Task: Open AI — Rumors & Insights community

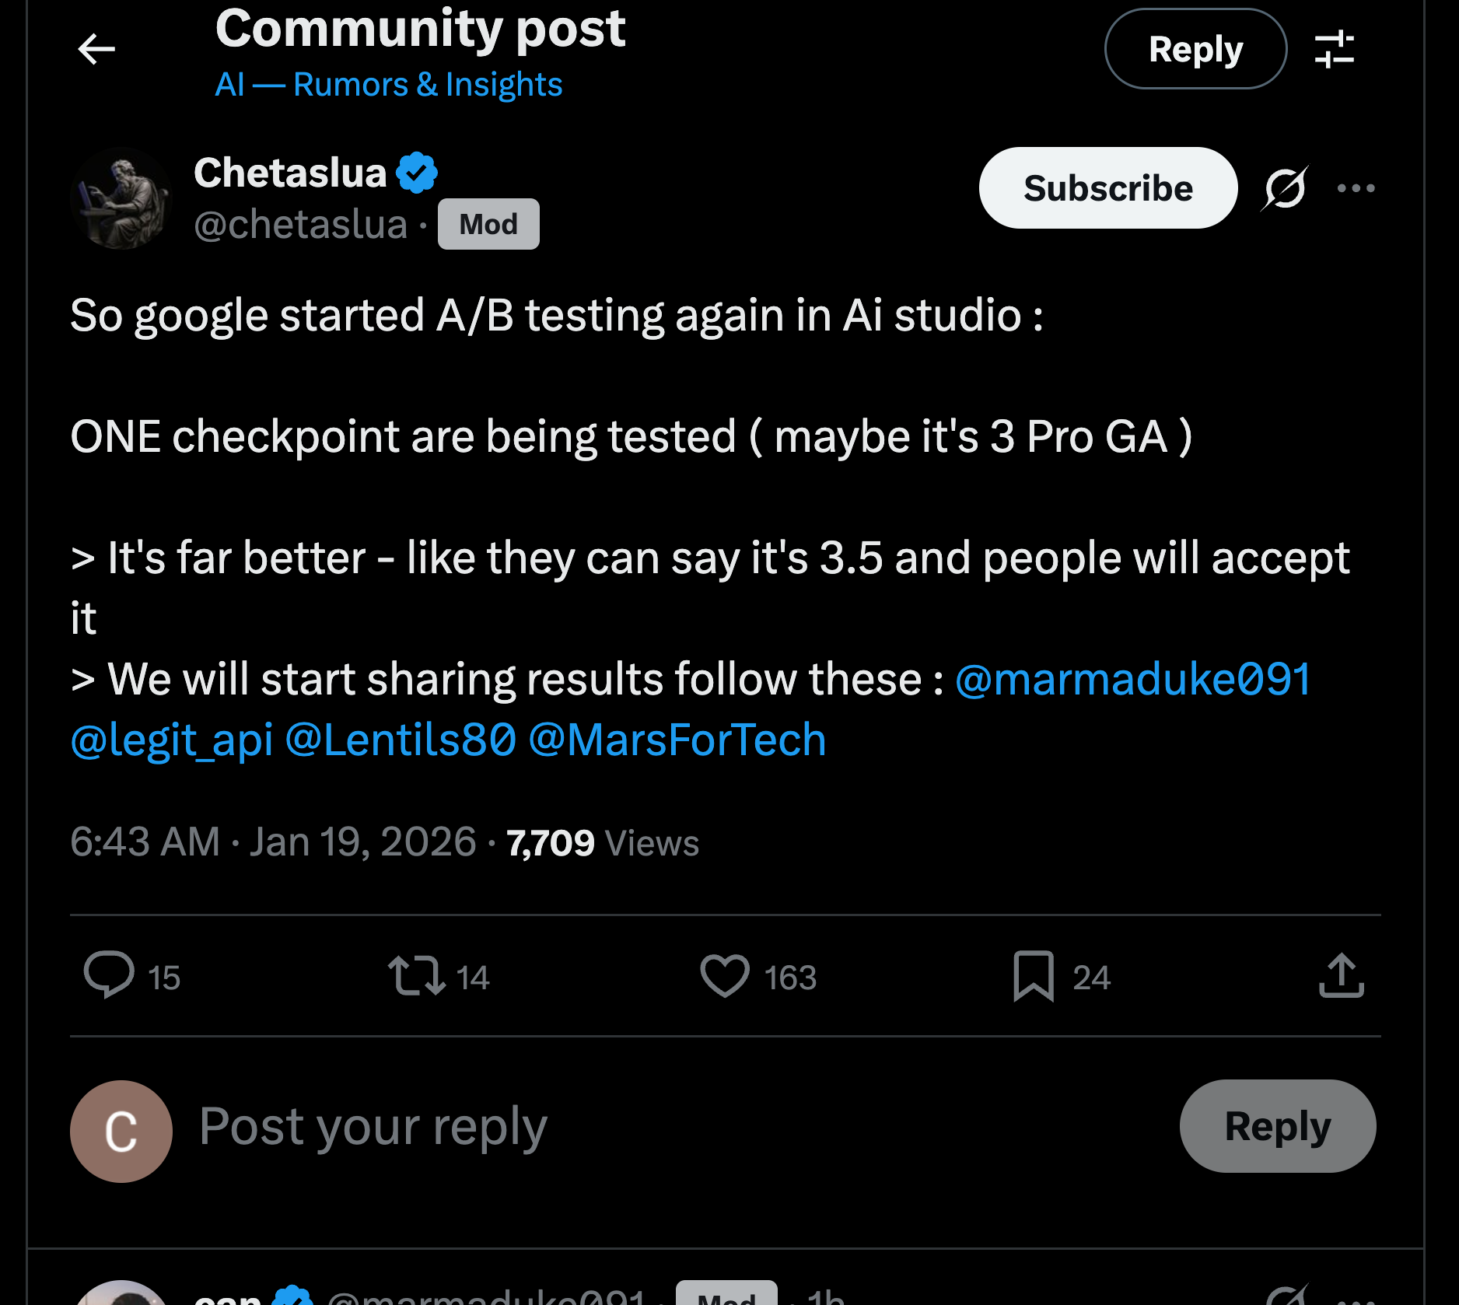Action: click(x=388, y=84)
